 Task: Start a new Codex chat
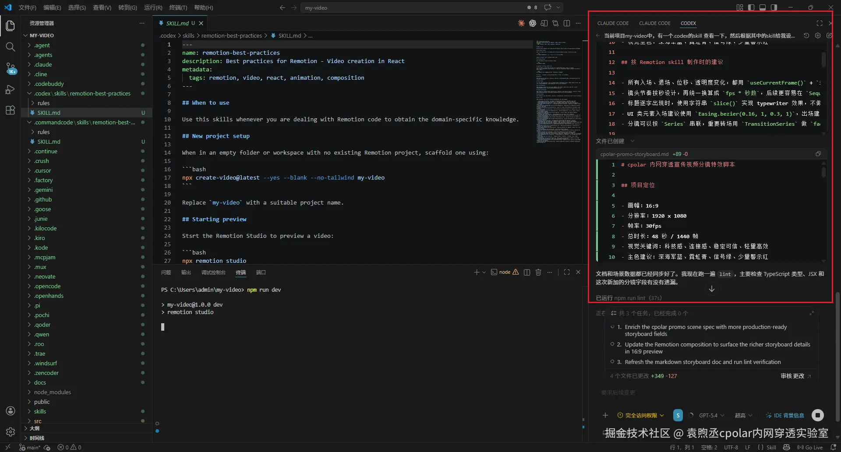coord(829,35)
